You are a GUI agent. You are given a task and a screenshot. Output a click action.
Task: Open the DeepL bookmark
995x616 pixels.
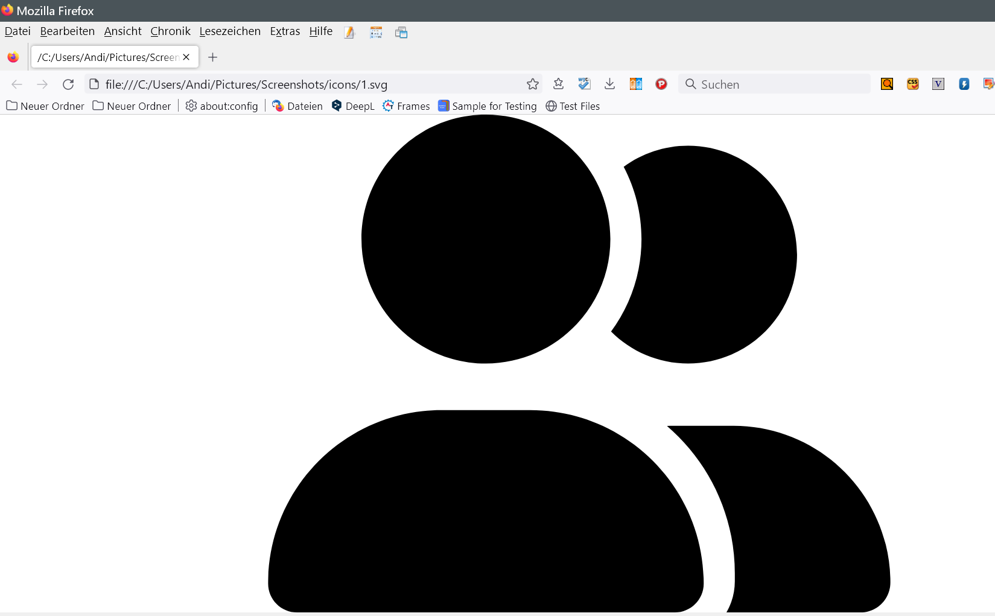353,106
